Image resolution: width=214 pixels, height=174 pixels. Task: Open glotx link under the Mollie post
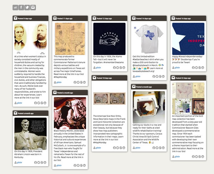tap(20, 103)
